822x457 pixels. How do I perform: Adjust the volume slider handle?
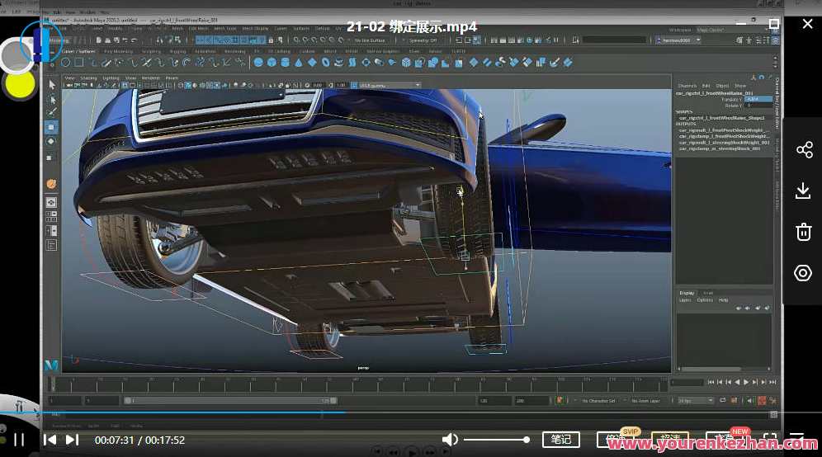526,440
